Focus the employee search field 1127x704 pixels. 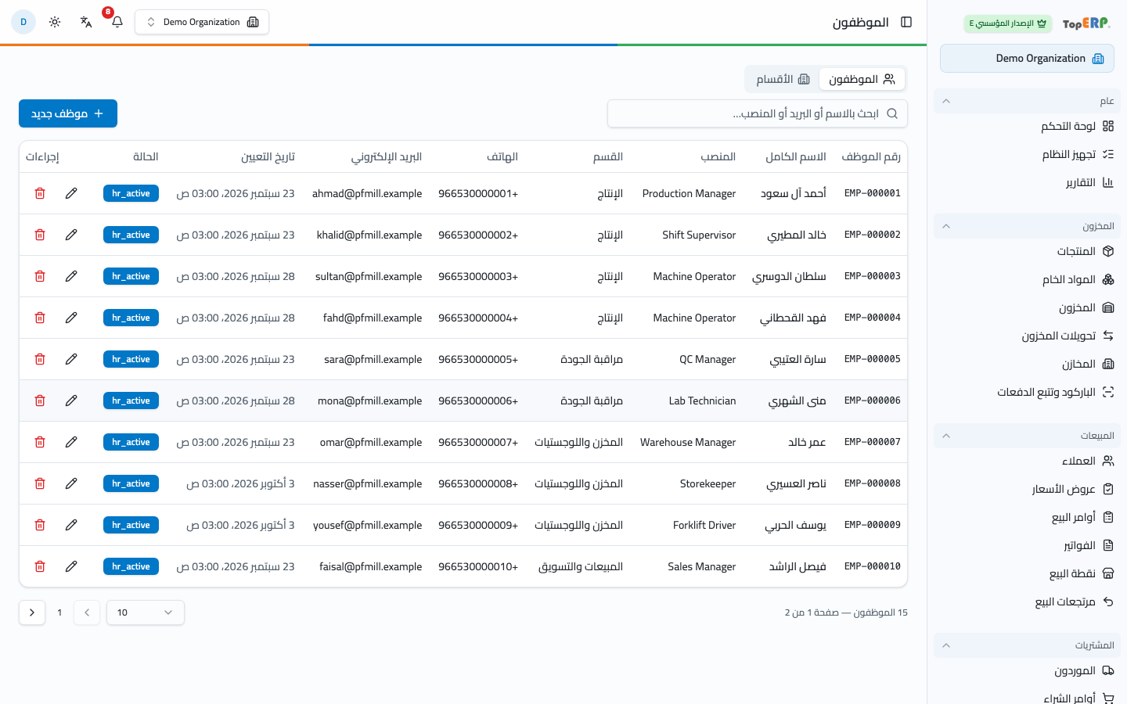(758, 113)
